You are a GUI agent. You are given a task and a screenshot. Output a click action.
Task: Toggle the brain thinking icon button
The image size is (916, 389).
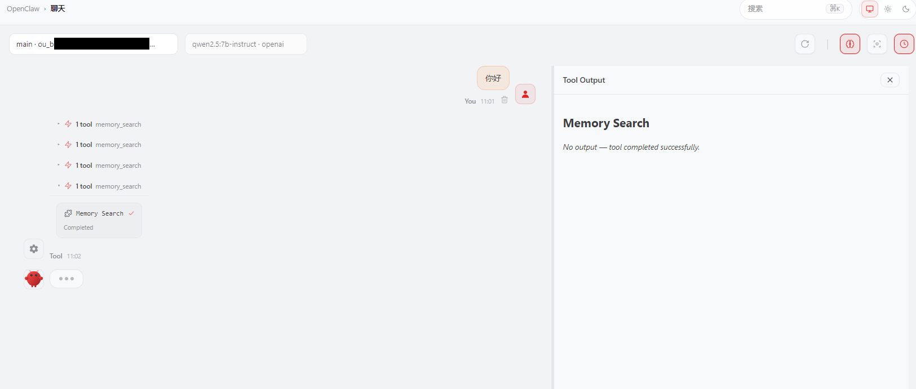pyautogui.click(x=850, y=44)
